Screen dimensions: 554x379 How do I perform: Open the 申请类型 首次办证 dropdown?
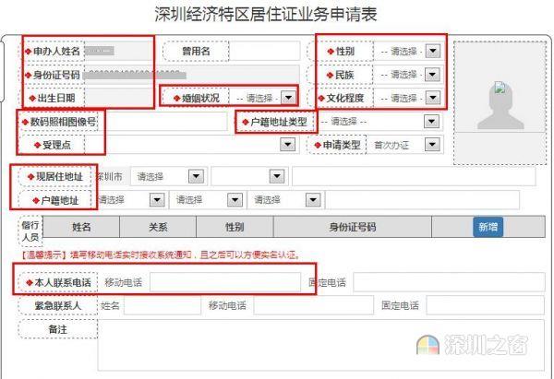point(432,145)
